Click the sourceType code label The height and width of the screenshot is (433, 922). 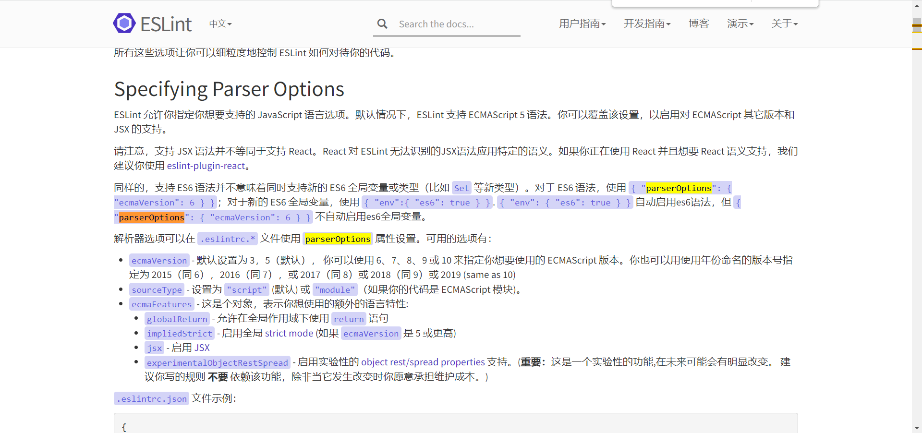[157, 289]
